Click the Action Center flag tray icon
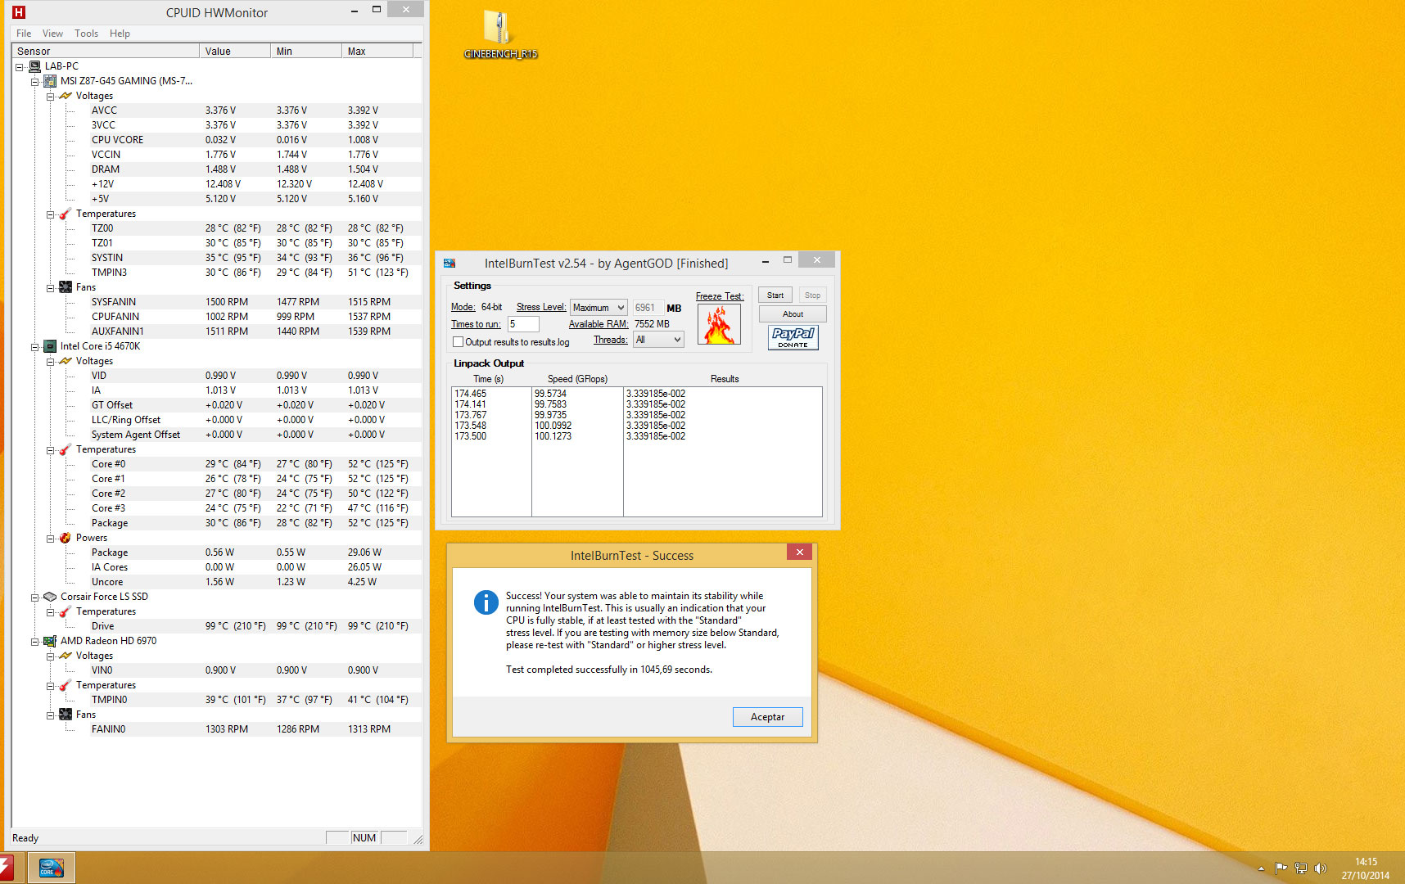The image size is (1405, 884). [1281, 868]
